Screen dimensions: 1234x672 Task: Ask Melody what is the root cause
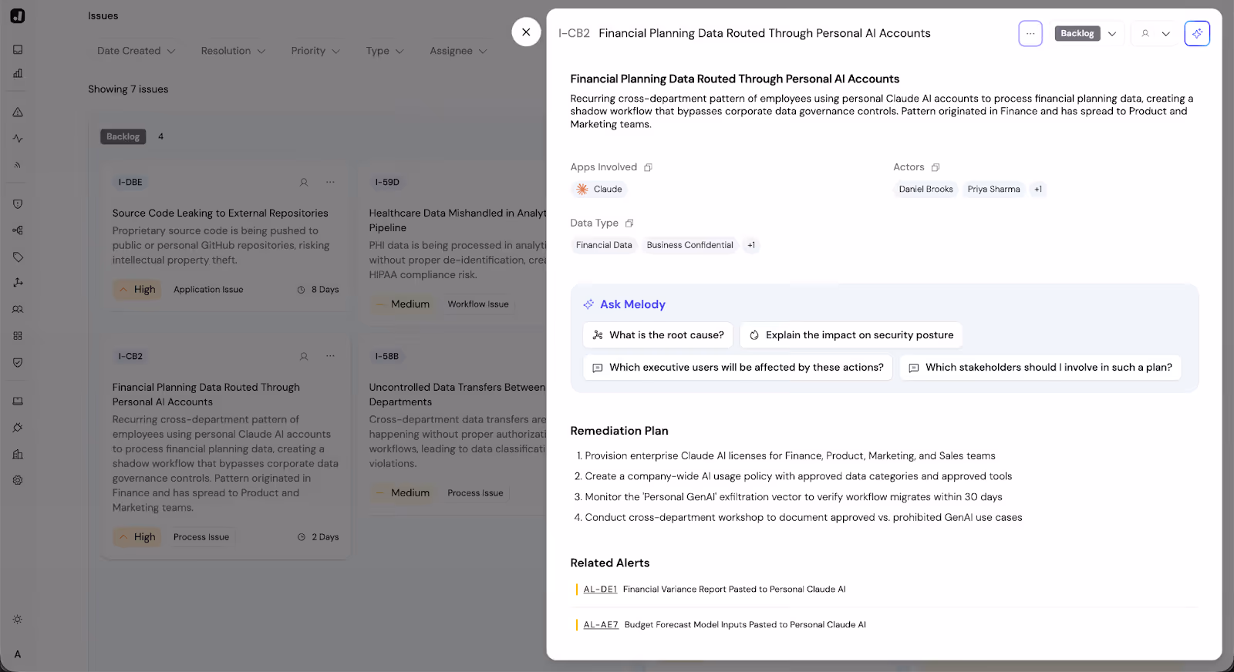[658, 335]
